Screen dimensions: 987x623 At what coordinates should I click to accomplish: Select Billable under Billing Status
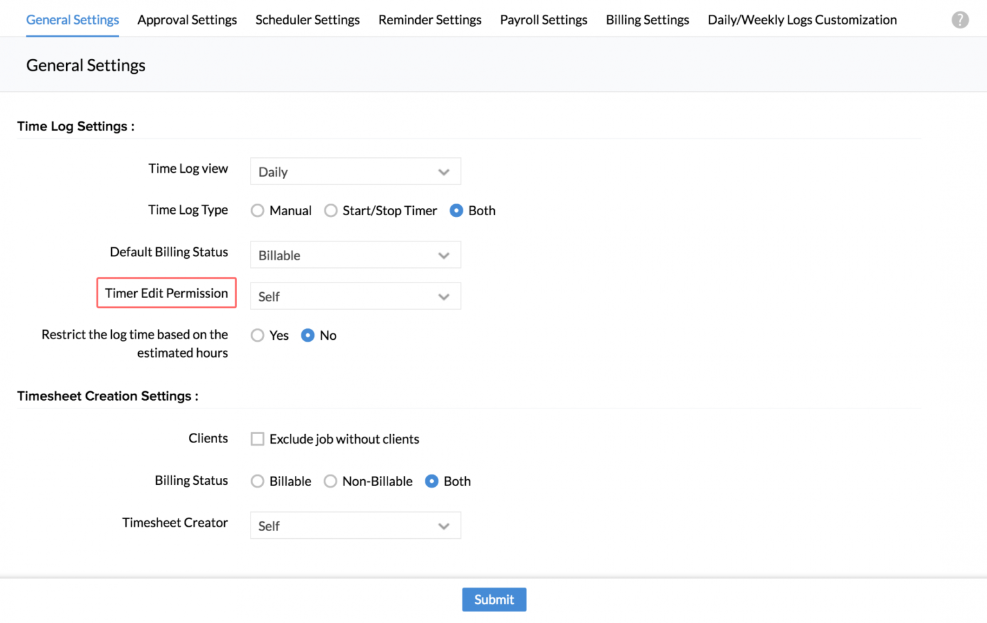[257, 480]
